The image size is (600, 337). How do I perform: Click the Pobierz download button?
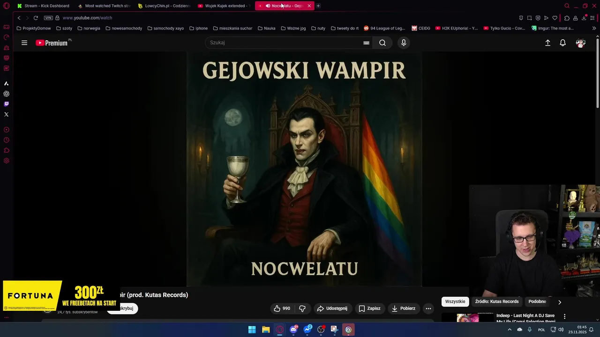(x=404, y=308)
